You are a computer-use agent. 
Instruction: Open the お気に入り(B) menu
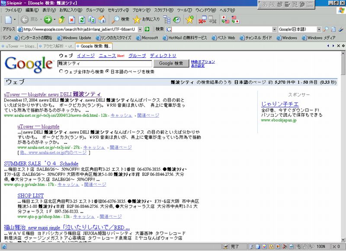pyautogui.click(x=70, y=10)
